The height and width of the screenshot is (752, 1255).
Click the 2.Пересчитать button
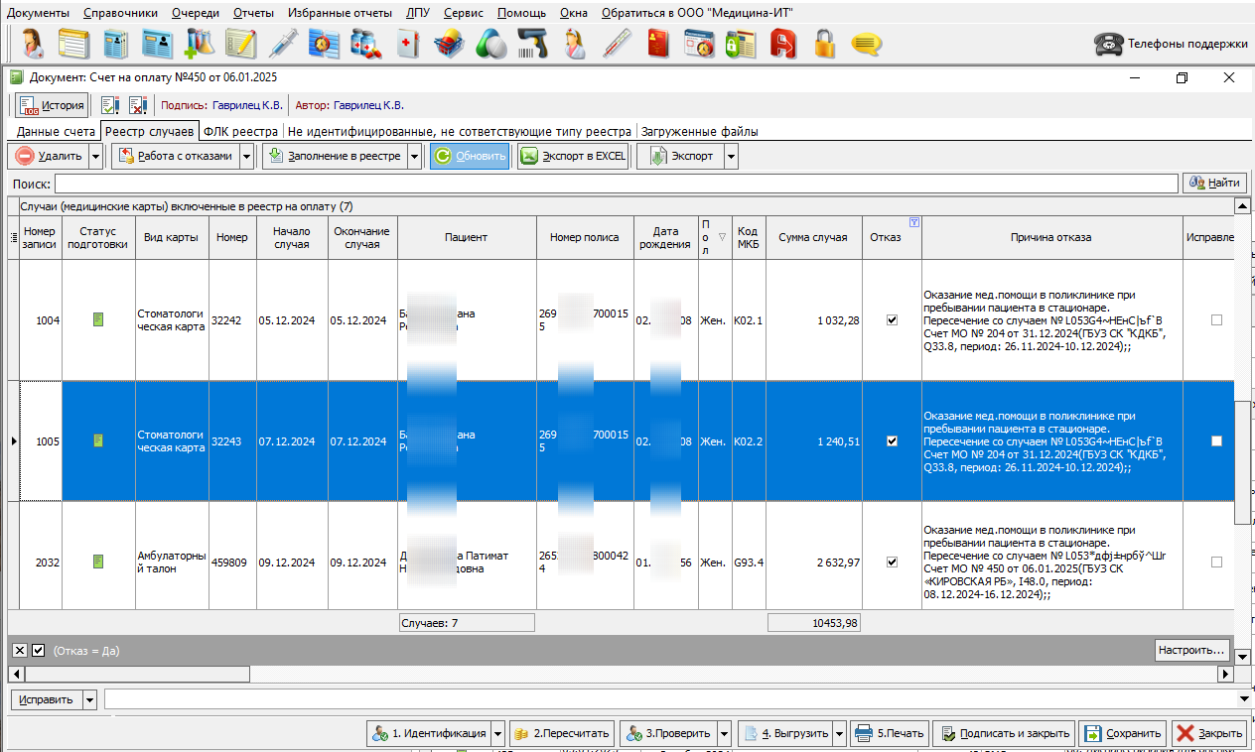(563, 733)
